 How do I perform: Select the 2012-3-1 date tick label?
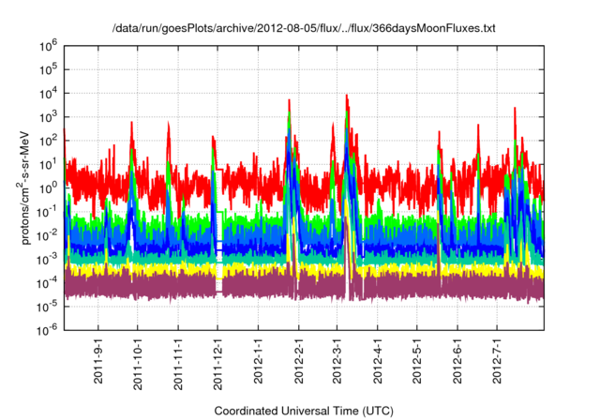click(337, 364)
